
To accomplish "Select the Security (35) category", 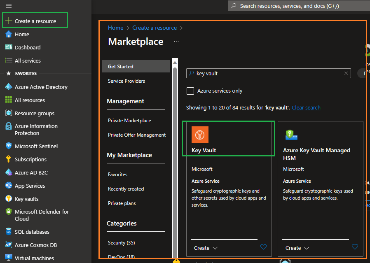I will coord(121,243).
